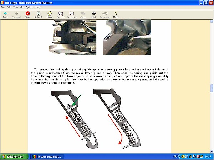Open the Go menu
This screenshot has height=160, width=214.
pos(22,7)
